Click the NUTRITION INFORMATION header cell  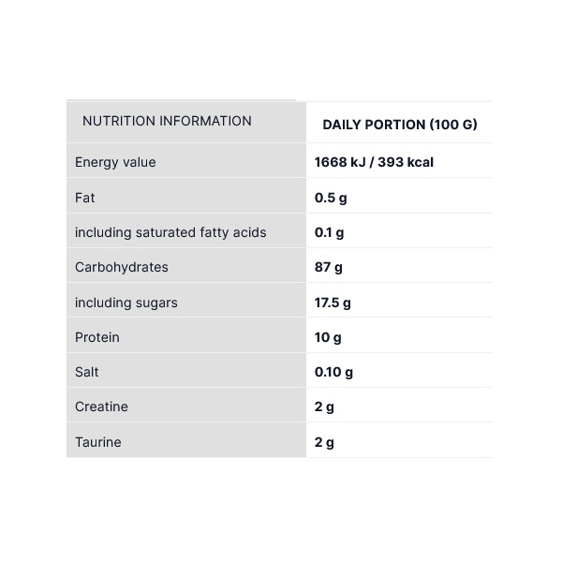[167, 121]
